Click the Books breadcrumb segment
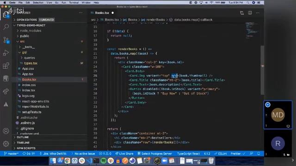This screenshot has width=296, height=166. [133, 19]
